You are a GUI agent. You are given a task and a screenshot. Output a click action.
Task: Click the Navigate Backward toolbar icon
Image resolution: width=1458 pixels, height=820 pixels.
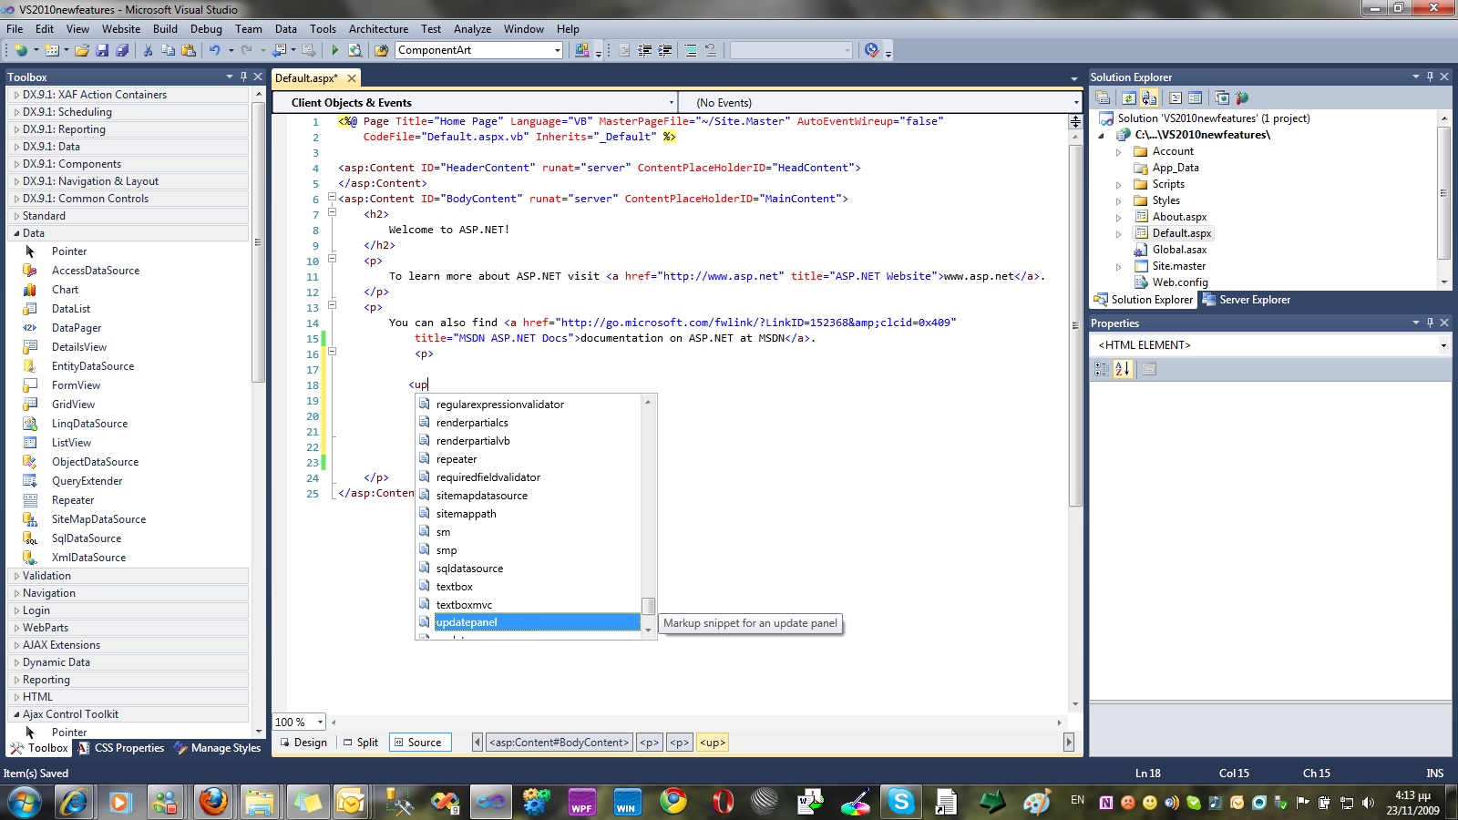(x=280, y=50)
